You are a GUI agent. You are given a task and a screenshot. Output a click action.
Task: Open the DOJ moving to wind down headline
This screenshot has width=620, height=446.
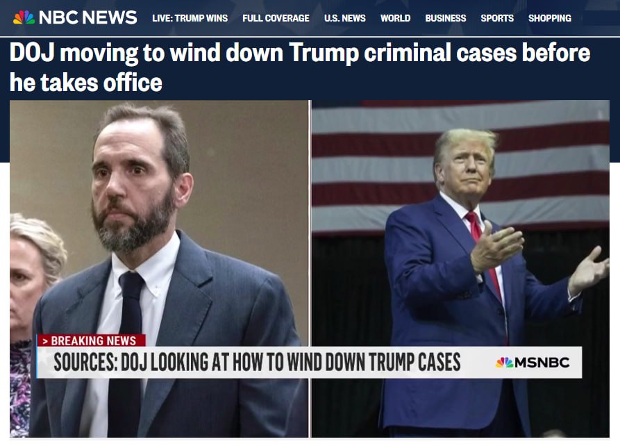[x=300, y=67]
